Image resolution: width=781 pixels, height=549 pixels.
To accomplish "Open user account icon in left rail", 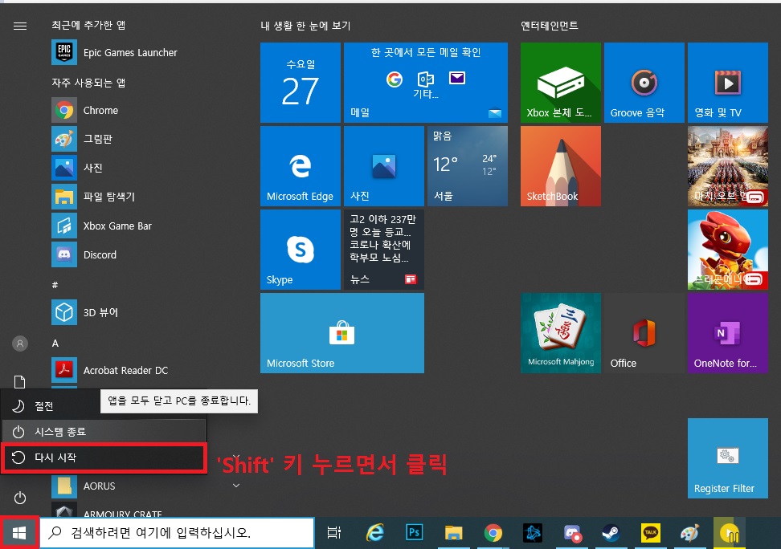I will click(x=20, y=344).
